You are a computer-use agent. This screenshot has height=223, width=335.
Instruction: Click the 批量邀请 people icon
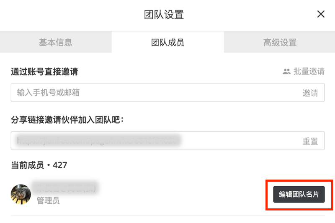(286, 71)
